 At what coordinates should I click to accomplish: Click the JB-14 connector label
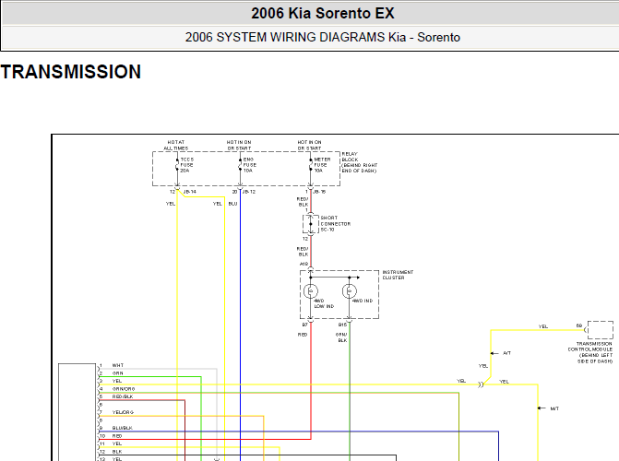tap(189, 192)
